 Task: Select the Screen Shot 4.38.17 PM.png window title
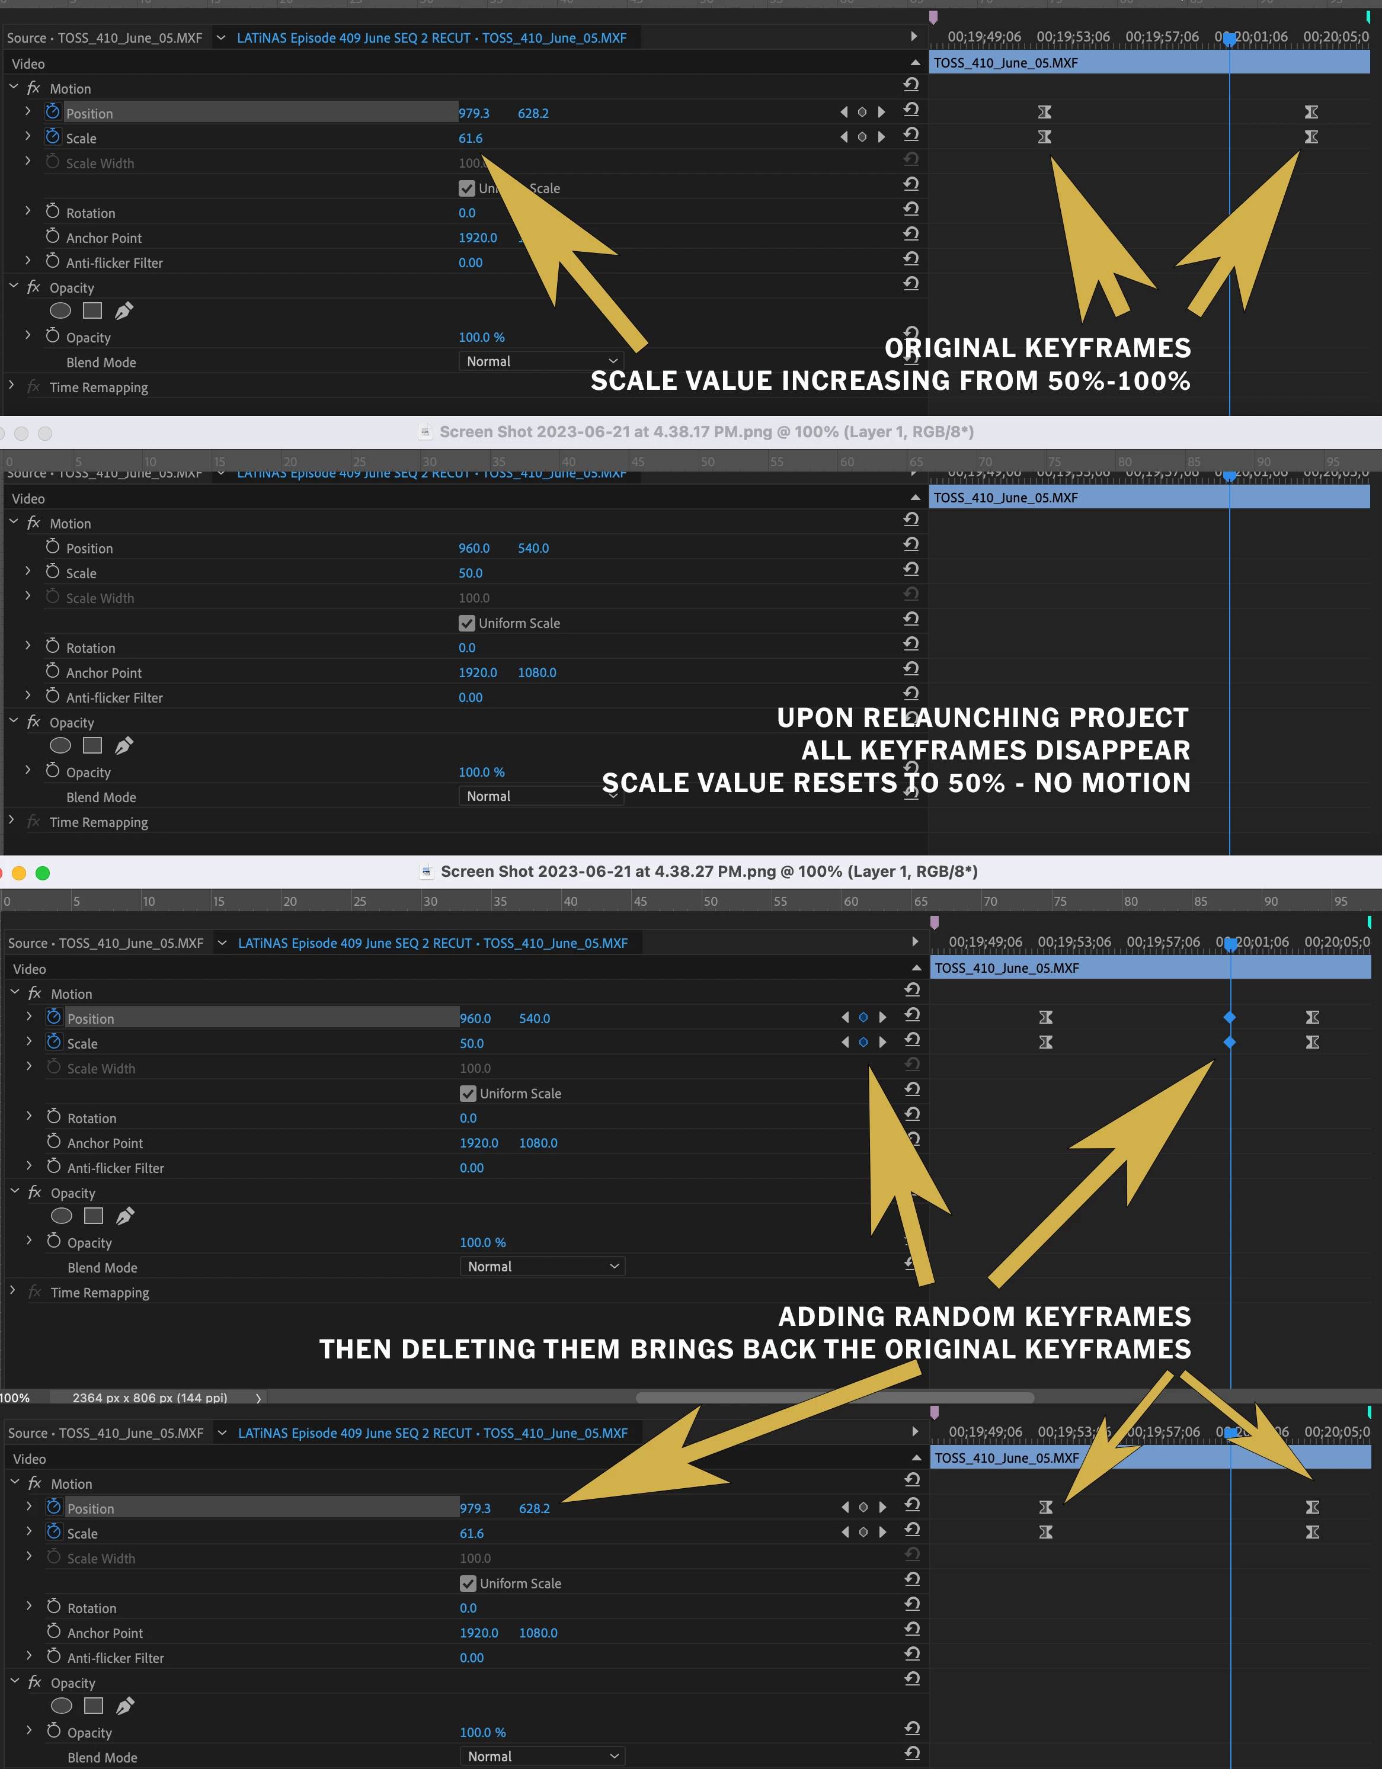tap(706, 432)
